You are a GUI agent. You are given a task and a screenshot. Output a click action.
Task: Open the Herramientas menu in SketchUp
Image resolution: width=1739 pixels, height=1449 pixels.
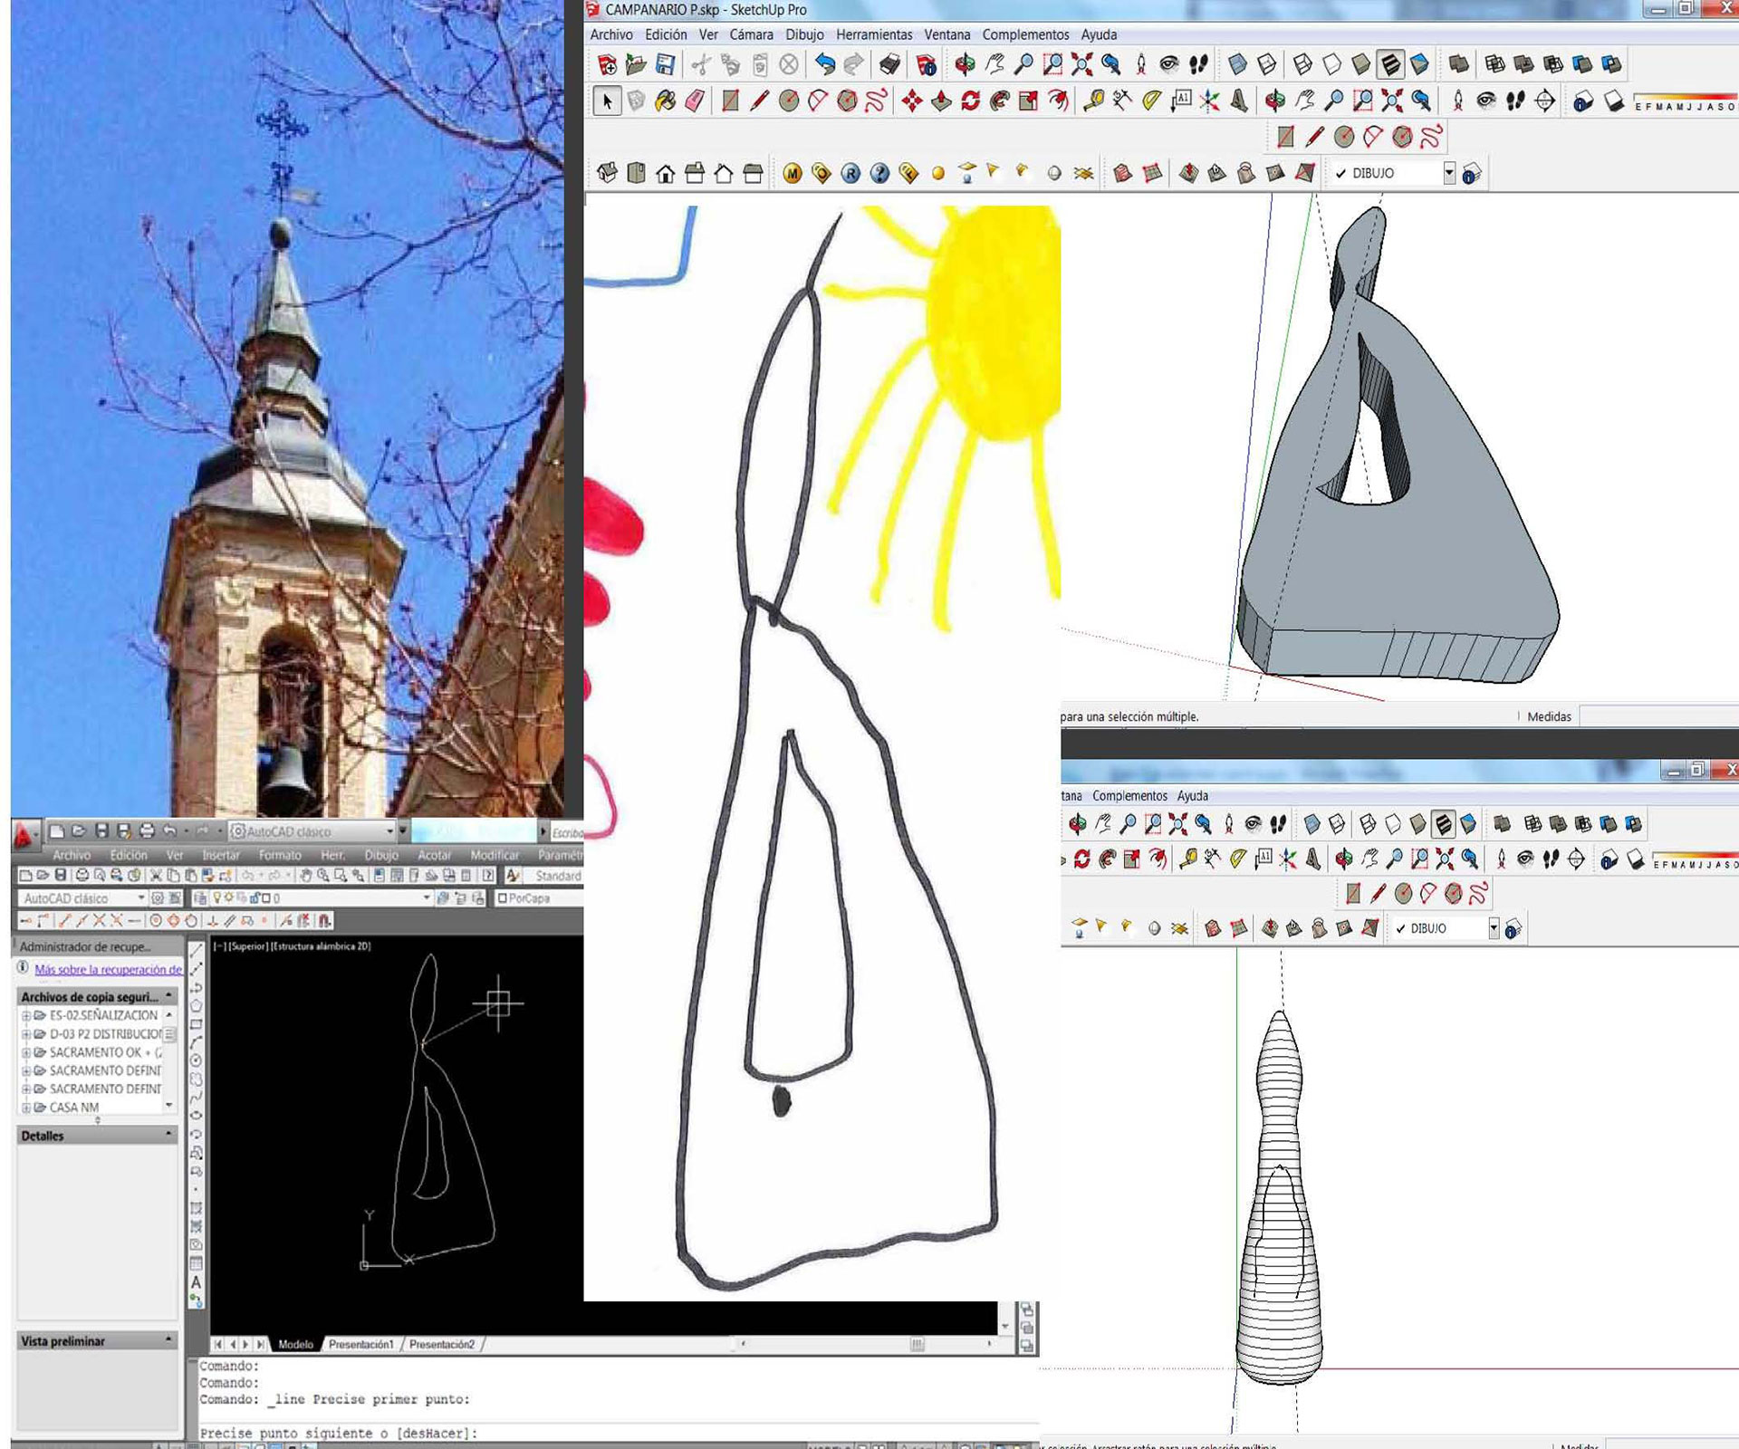(x=873, y=34)
